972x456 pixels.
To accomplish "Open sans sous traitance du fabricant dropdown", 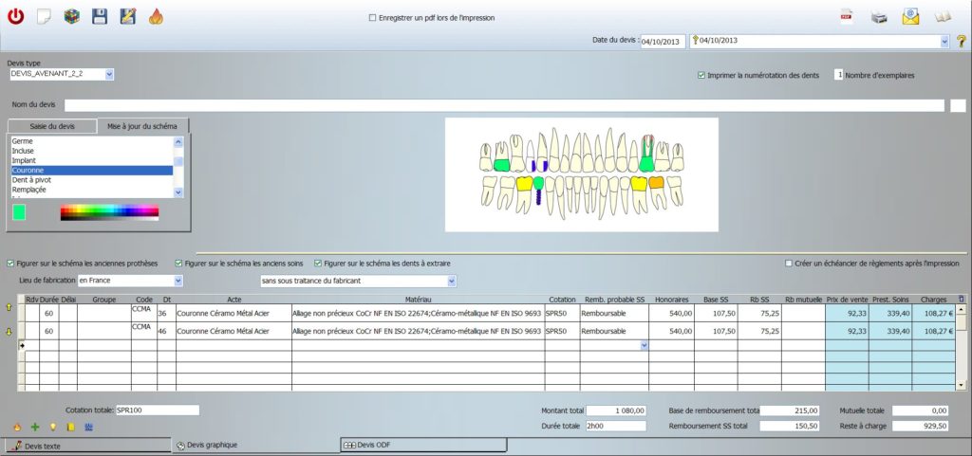I will [x=451, y=281].
